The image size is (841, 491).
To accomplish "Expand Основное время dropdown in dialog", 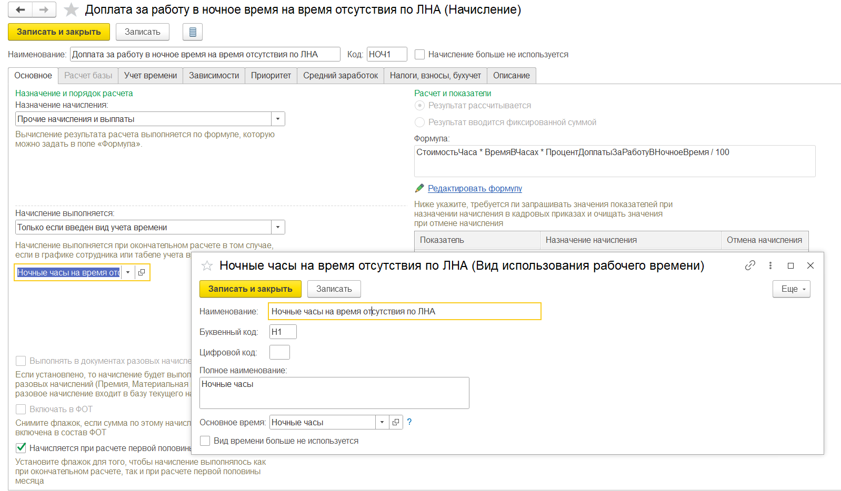I will [x=382, y=422].
